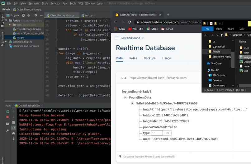The image size is (251, 164).
Task: Click browser back arrow in Firebase window
Action: [116, 22]
